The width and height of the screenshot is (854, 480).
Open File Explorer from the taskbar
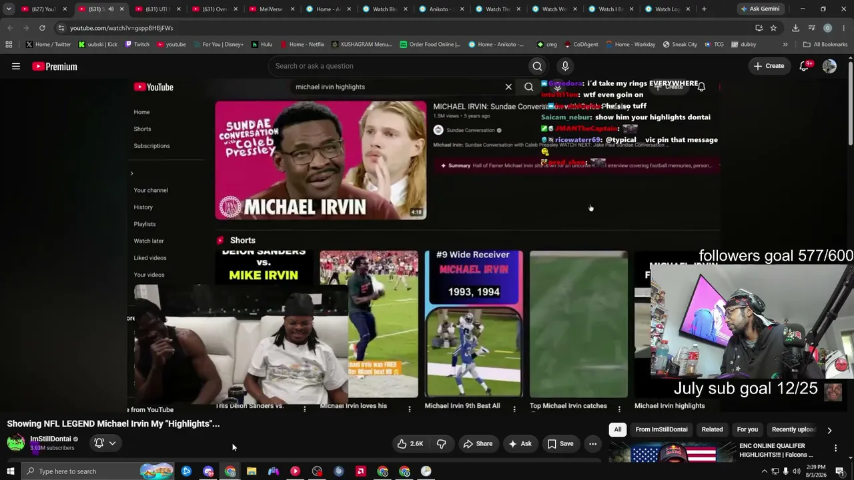coord(252,471)
